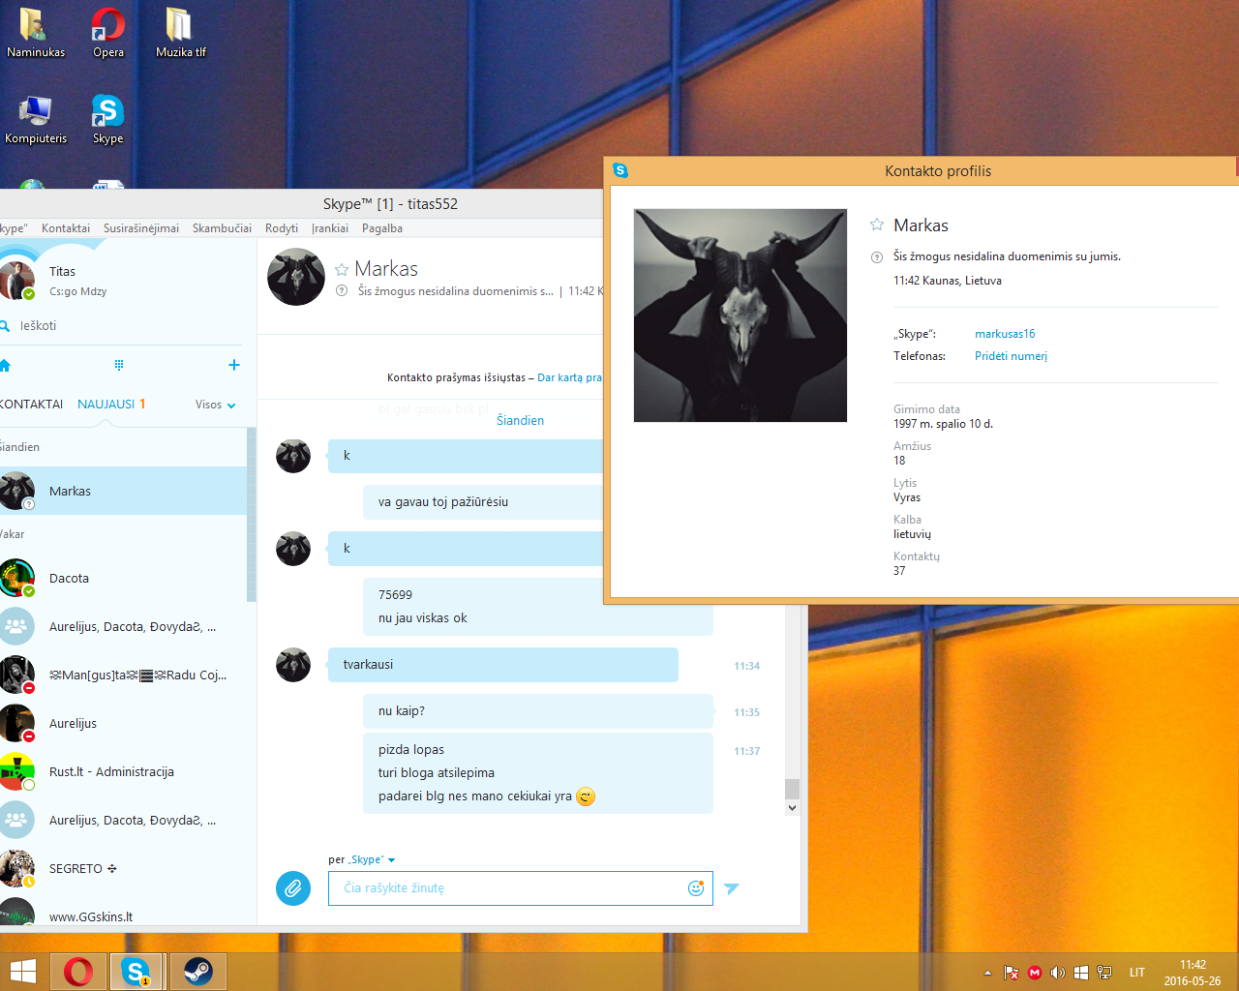The image size is (1239, 991).
Task: Click the antivirus M tray icon
Action: coord(1034,973)
